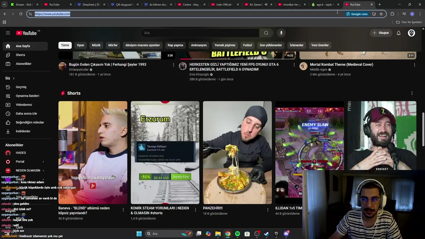
Task: Open the HADES channel subscription
Action: [x=25, y=153]
